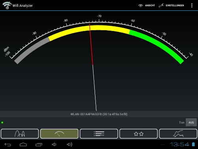
Task: Open the channel rating stars view
Action: tap(139, 134)
